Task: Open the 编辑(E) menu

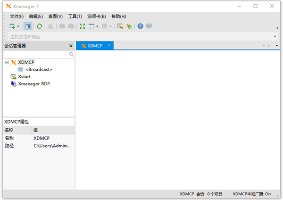Action: pyautogui.click(x=36, y=17)
